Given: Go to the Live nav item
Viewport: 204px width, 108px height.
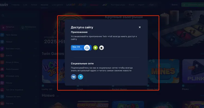Looking at the screenshot, I should click(25, 5).
